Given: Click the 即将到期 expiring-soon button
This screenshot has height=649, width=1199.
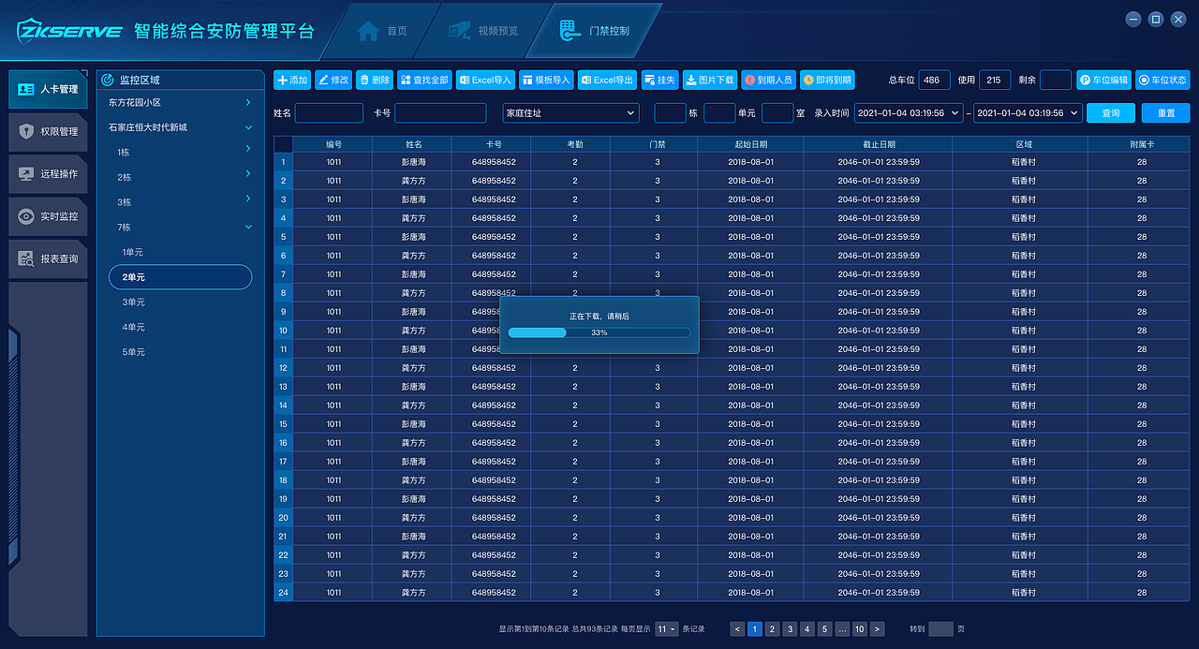Looking at the screenshot, I should 827,81.
